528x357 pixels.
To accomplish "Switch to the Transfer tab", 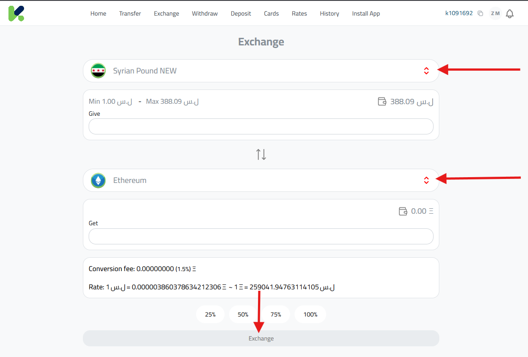I will 130,13.
